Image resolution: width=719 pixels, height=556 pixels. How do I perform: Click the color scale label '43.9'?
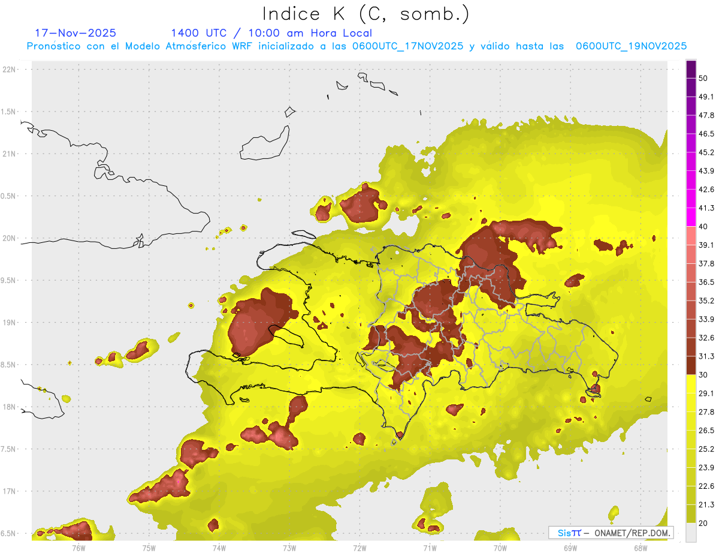coord(706,171)
